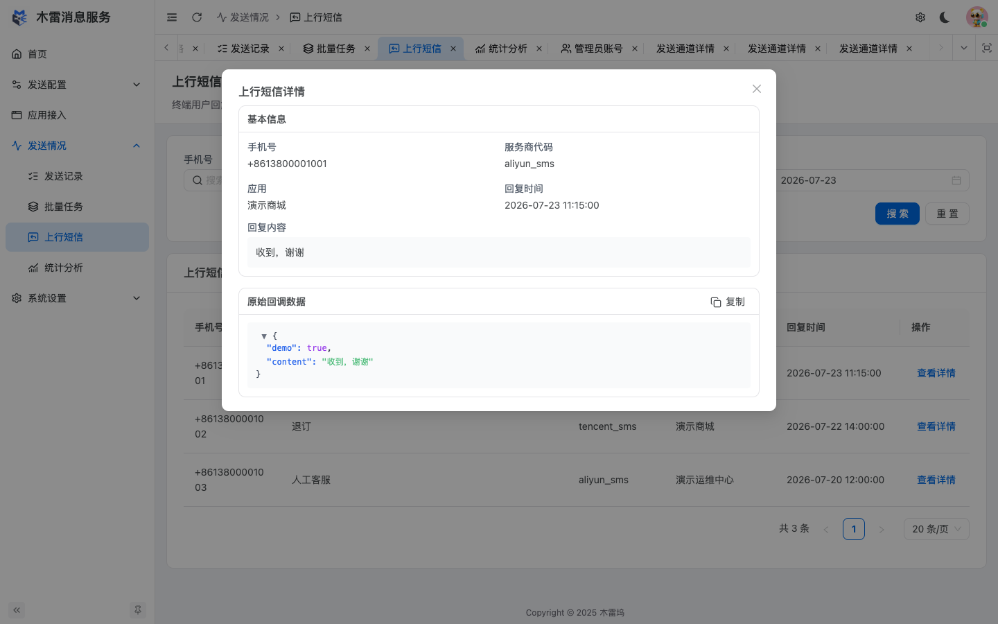Click the aliyun_sms value in dialog
The width and height of the screenshot is (998, 624).
pyautogui.click(x=529, y=164)
